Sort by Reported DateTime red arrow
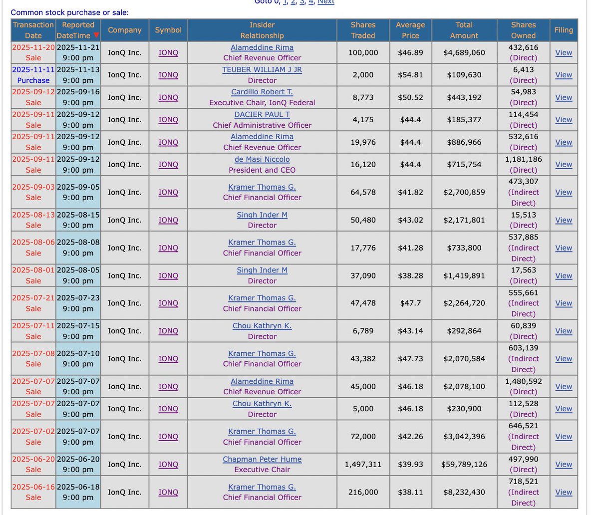This screenshot has height=515, width=599. [96, 35]
